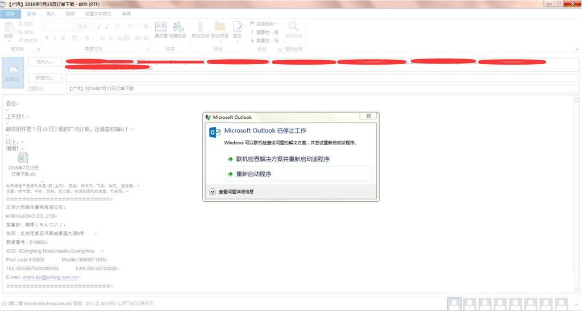The height and width of the screenshot is (311, 582).
Task: Open the Clipboard (剪贴板) group launcher
Action: click(x=38, y=49)
